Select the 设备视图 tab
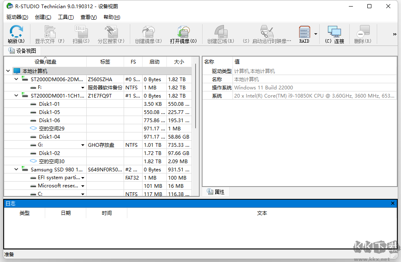This screenshot has width=401, height=262. point(22,51)
